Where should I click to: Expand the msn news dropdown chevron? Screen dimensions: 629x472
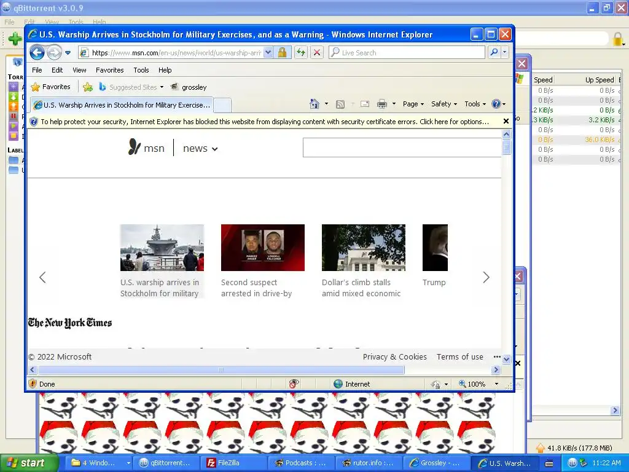[214, 149]
